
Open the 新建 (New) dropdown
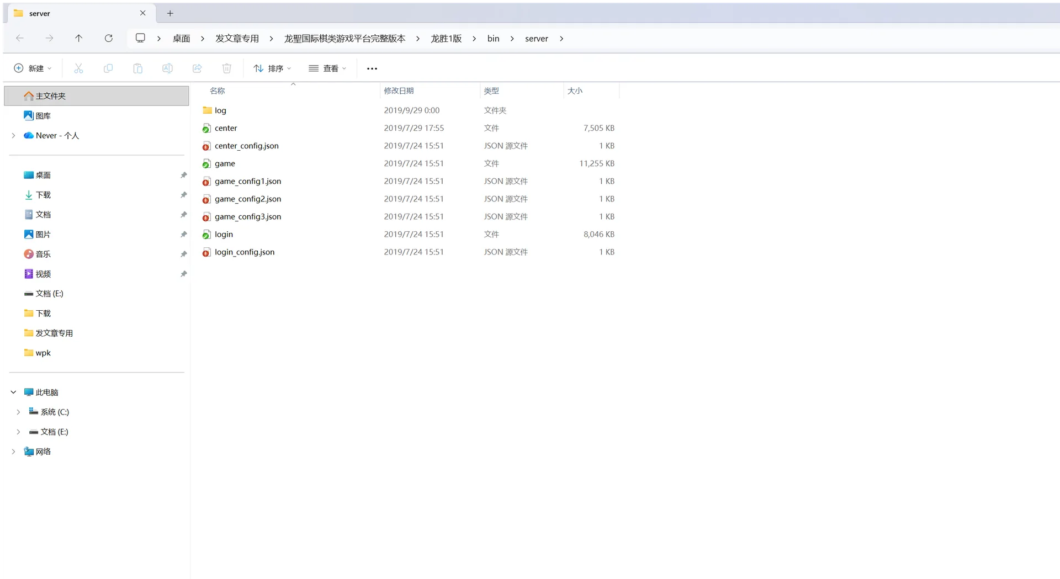tap(33, 68)
